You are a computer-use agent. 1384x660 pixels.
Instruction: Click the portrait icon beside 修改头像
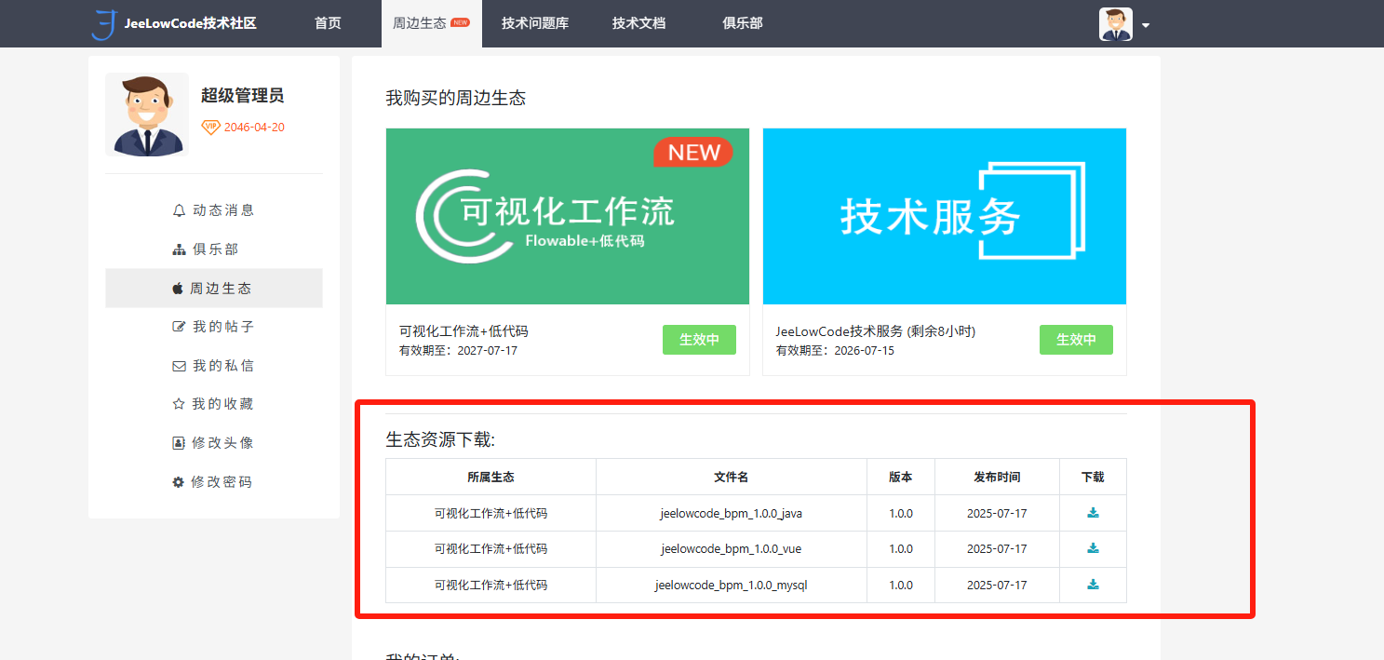pyautogui.click(x=179, y=443)
